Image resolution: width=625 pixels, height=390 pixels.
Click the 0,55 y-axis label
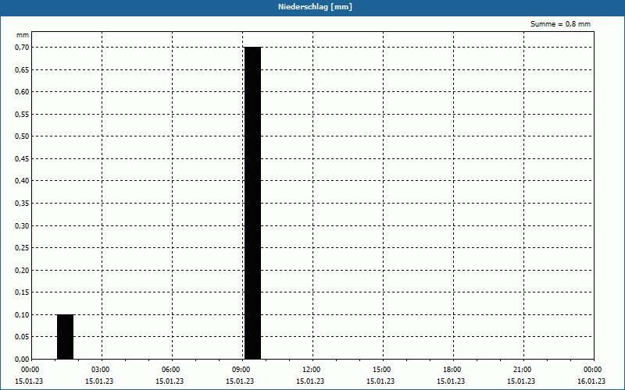[x=22, y=114]
